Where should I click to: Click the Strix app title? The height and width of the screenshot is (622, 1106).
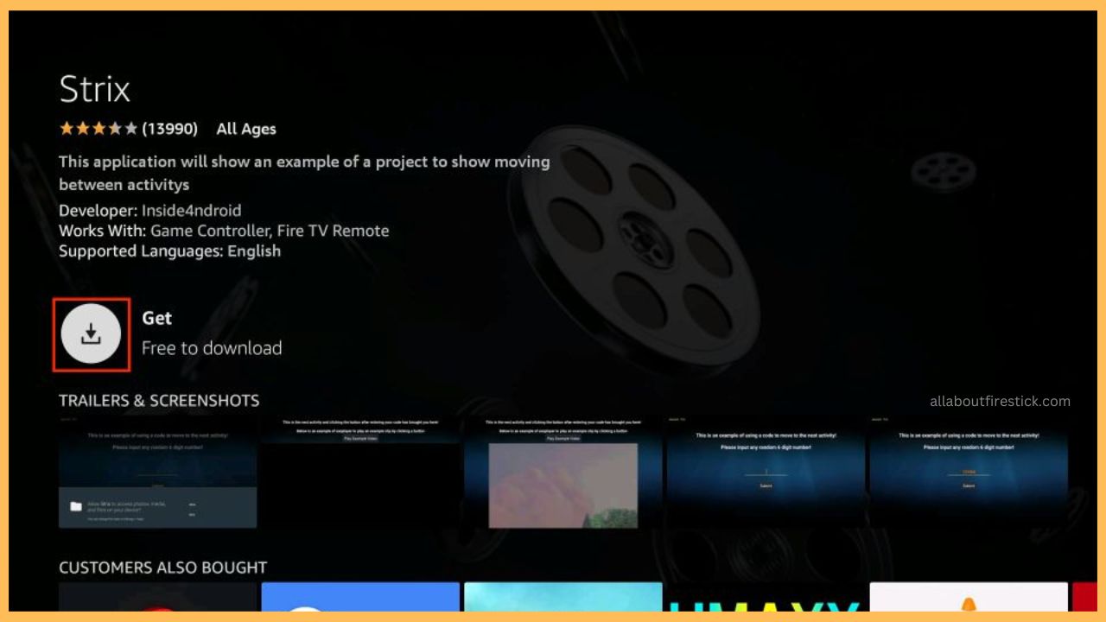(x=94, y=89)
